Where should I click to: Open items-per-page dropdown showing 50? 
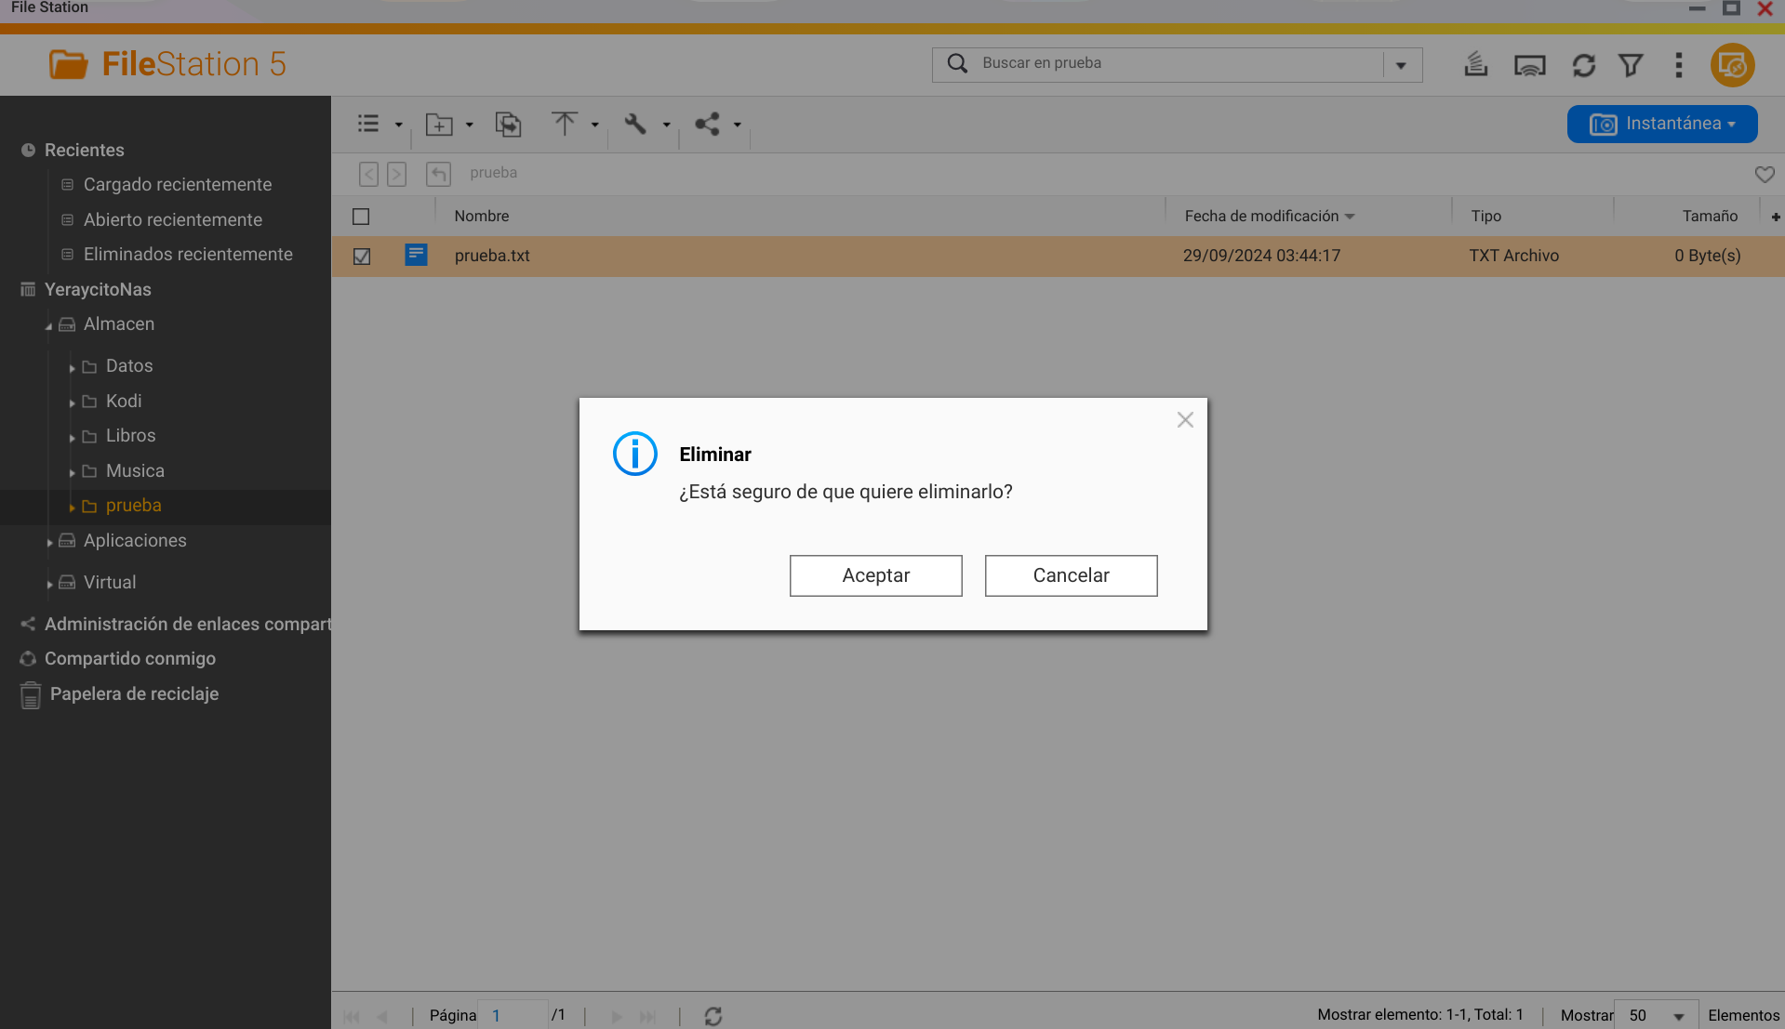tap(1656, 1015)
